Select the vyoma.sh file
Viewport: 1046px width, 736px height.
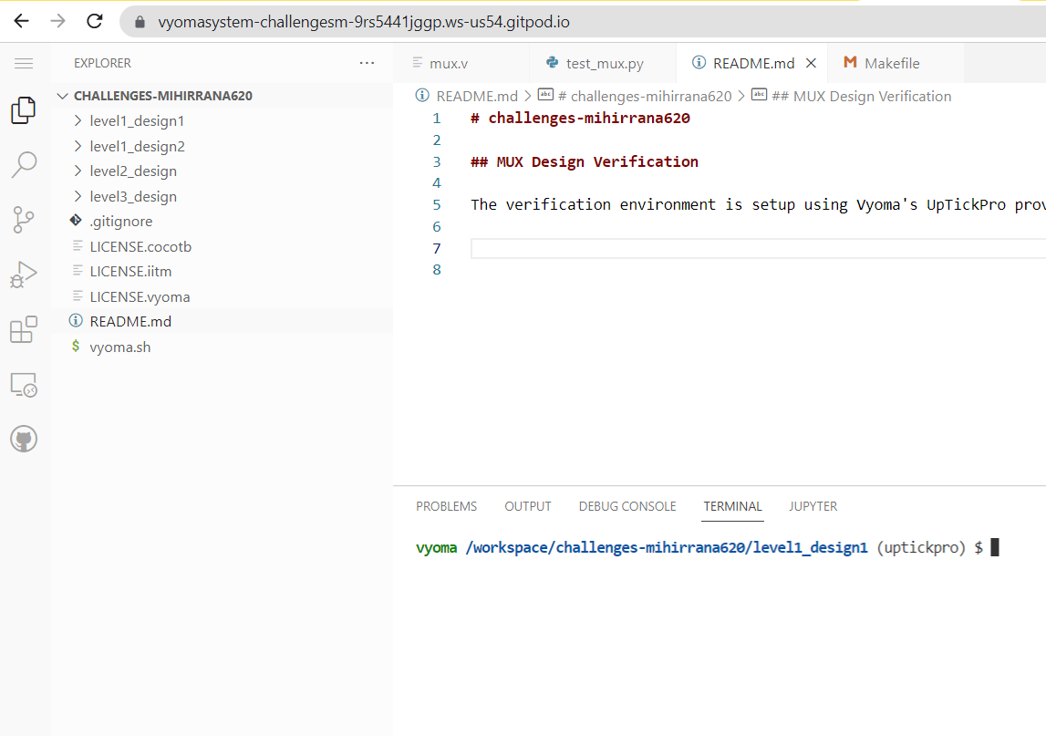(119, 346)
